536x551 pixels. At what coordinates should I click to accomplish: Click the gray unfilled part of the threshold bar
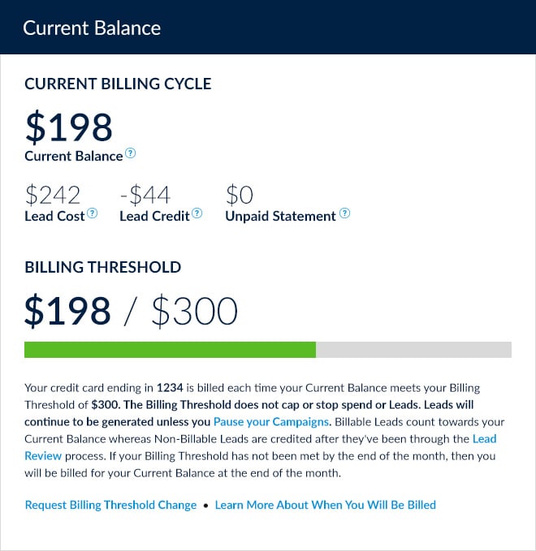click(x=413, y=350)
